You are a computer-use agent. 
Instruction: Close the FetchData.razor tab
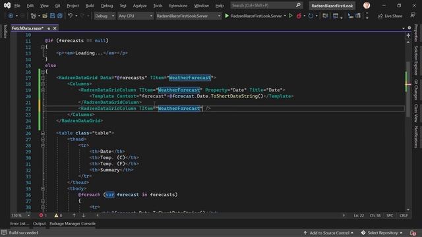coord(55,28)
